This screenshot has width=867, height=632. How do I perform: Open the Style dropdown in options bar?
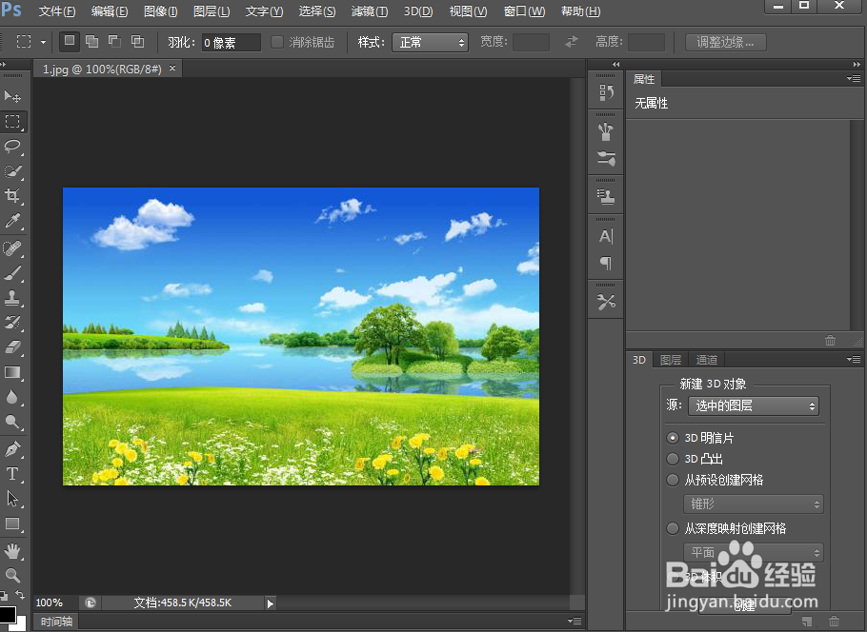(431, 42)
